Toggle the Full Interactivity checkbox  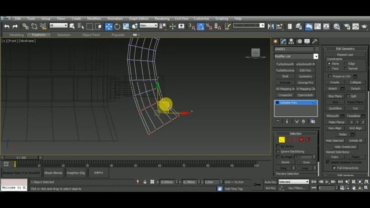click(334, 168)
